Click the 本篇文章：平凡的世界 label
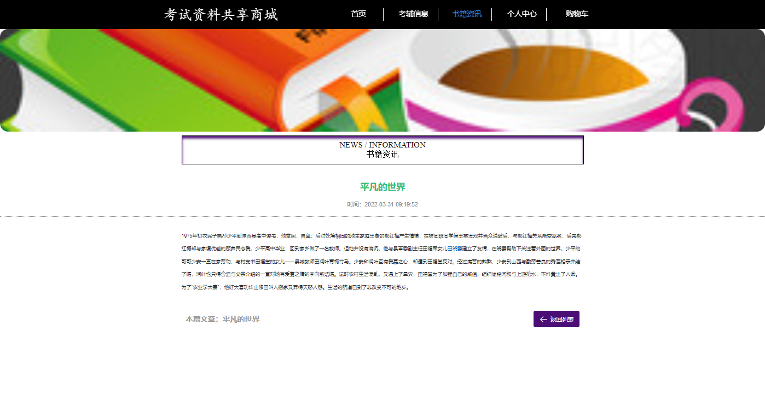 coord(222,319)
